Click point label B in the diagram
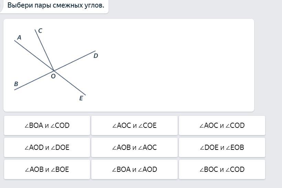This screenshot has height=188, width=282. tap(16, 84)
